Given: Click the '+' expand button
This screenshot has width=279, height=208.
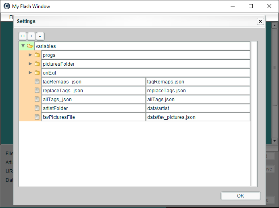Looking at the screenshot, I should 31,36.
